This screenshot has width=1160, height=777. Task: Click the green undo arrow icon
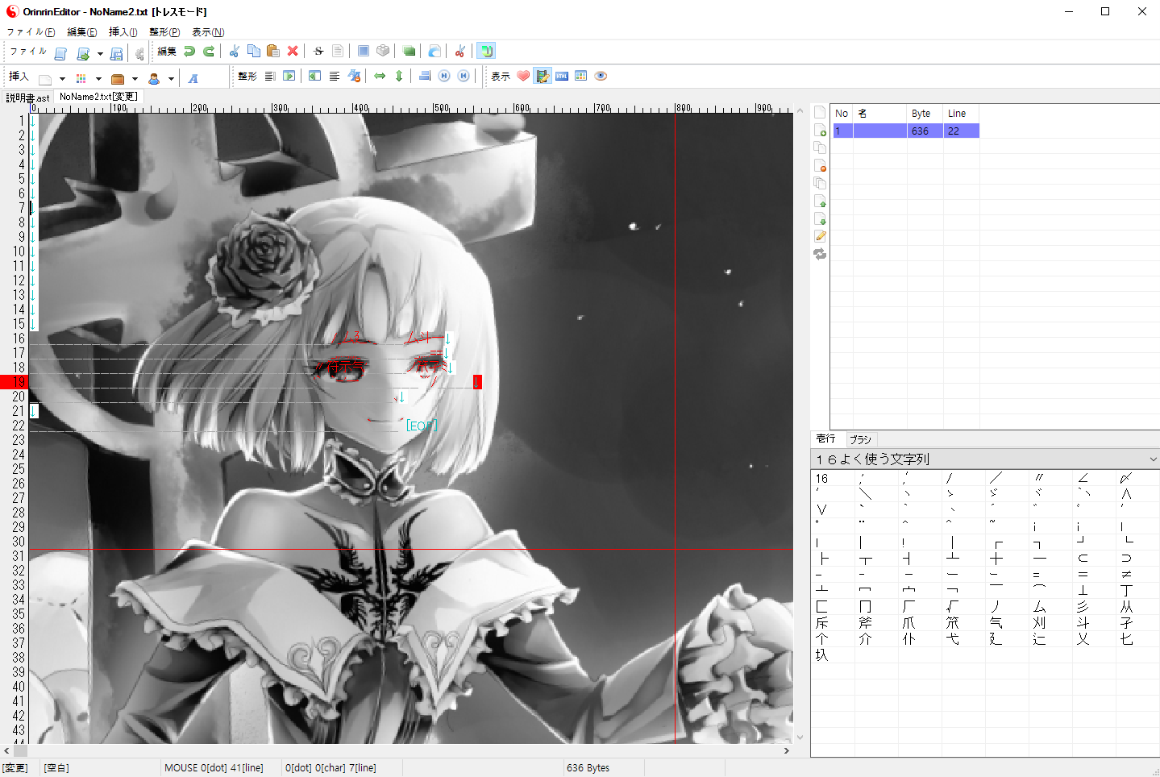click(189, 52)
